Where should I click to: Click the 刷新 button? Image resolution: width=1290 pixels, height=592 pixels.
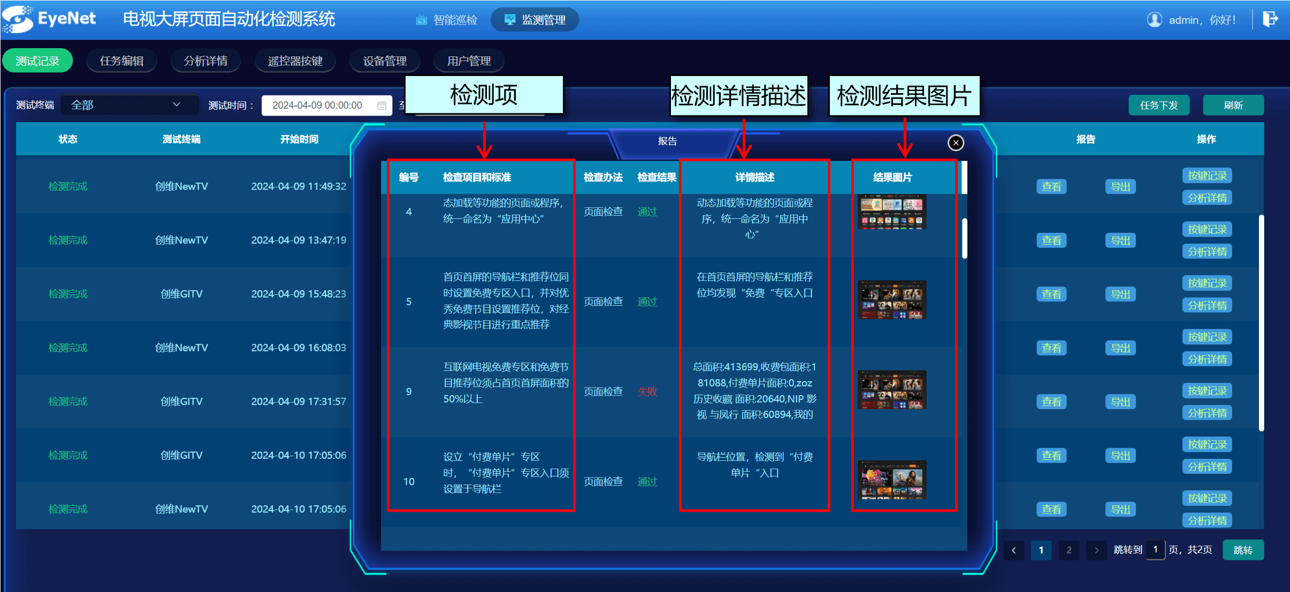tap(1233, 105)
